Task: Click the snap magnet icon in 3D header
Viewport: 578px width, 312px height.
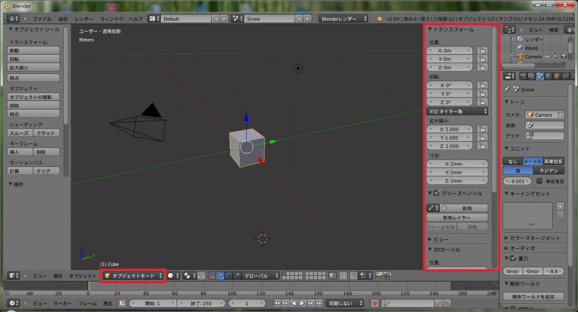Action: 353,275
